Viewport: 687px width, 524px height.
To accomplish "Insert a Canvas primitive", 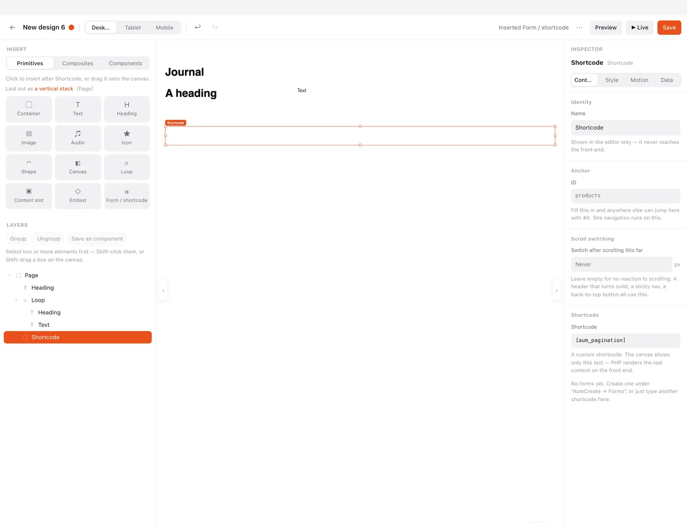I will (x=78, y=167).
